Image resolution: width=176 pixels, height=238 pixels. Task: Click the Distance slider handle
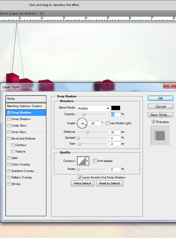pyautogui.click(x=87, y=132)
